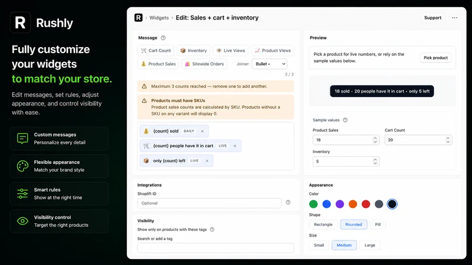This screenshot has width=472, height=265.
Task: Click the Product Sales sample value field
Action: pos(346,140)
